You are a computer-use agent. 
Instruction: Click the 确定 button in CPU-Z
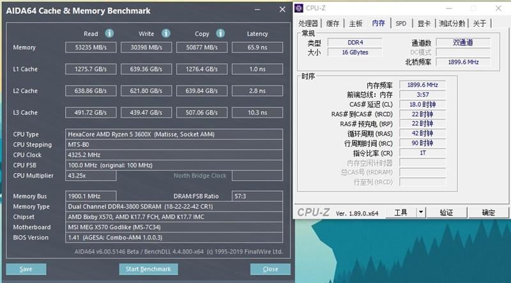click(x=488, y=213)
